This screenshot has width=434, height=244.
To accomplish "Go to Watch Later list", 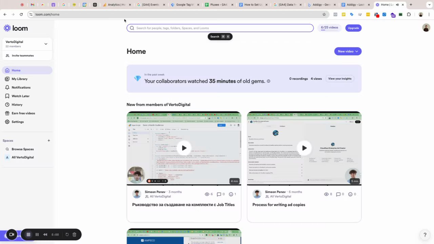I will click(x=20, y=96).
